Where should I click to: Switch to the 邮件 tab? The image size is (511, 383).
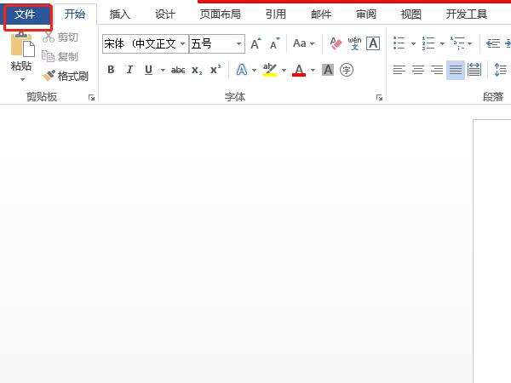[x=321, y=14]
